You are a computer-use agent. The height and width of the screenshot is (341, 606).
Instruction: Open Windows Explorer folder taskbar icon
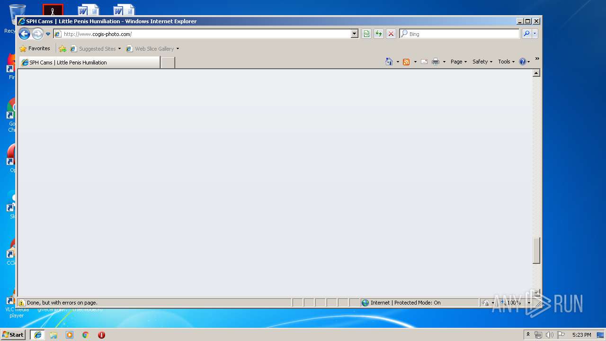tap(53, 335)
